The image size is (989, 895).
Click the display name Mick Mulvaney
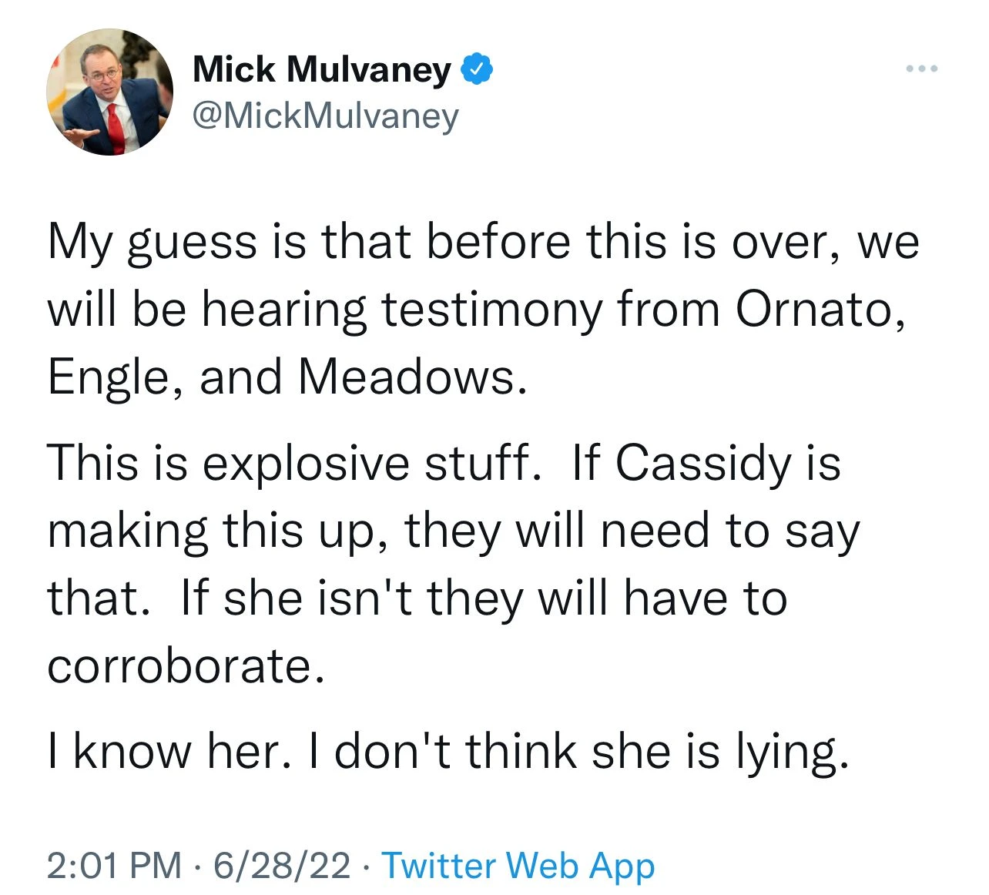[321, 69]
